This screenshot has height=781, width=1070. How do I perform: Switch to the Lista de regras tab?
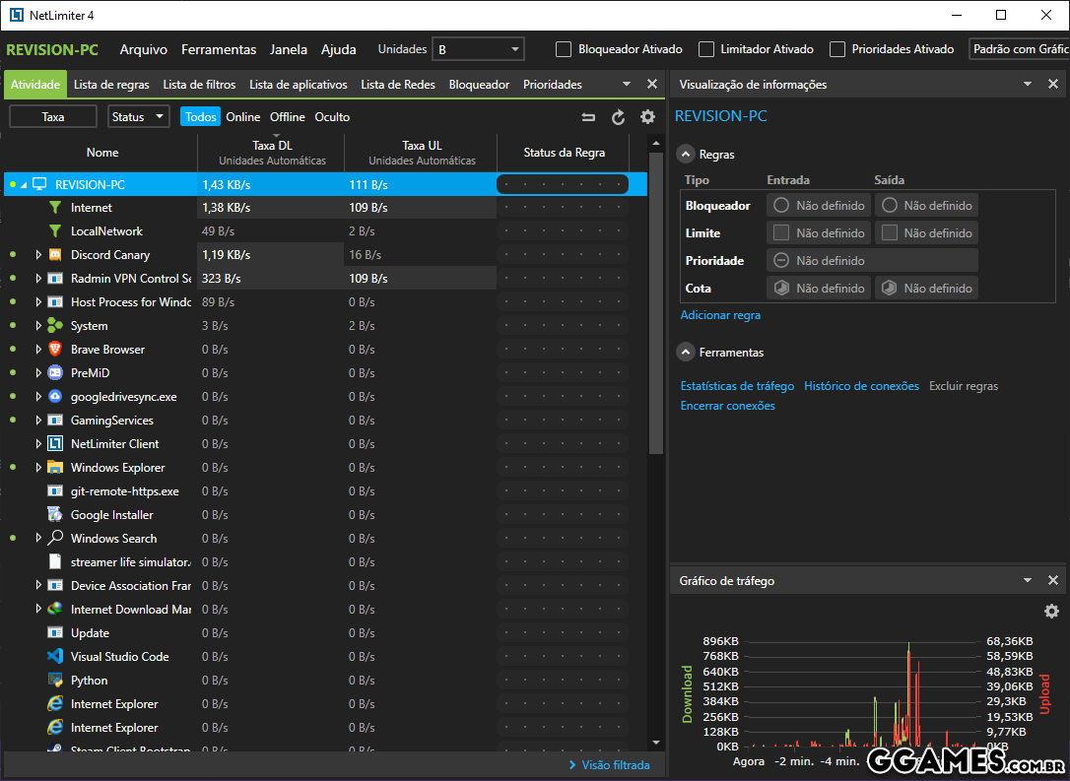(x=111, y=85)
